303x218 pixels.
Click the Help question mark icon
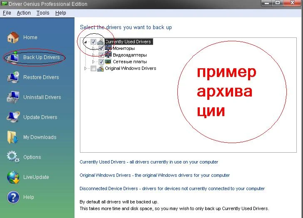pos(13,197)
